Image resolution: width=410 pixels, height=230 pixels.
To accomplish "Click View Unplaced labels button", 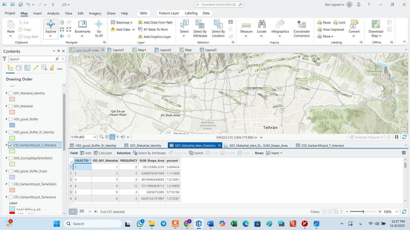I will tap(331, 29).
